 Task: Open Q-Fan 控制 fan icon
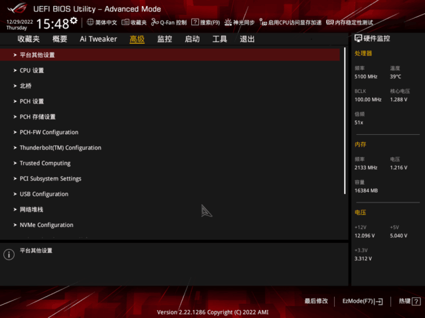click(x=155, y=22)
